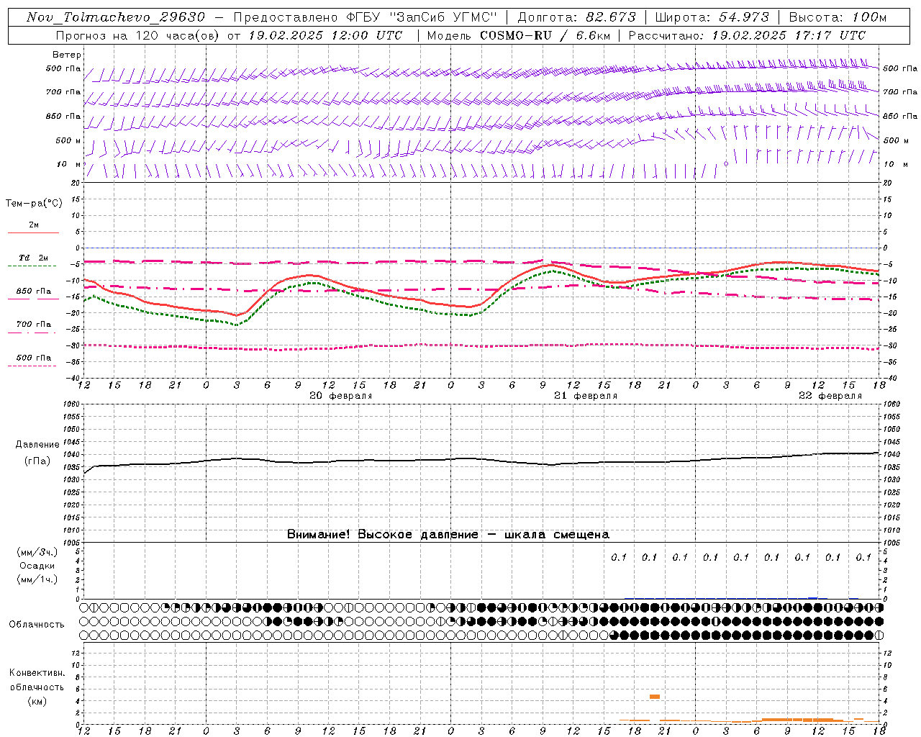
Task: Click the 22 февраля date label
Action: coord(830,396)
